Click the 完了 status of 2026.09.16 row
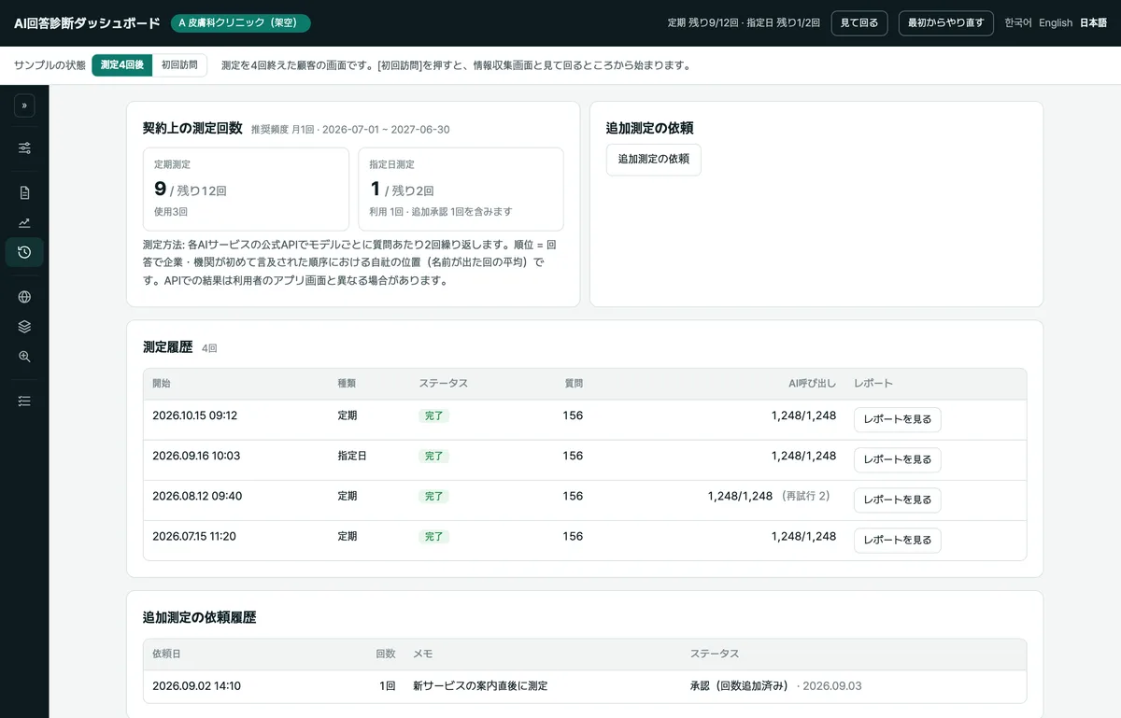The width and height of the screenshot is (1121, 718). point(433,457)
